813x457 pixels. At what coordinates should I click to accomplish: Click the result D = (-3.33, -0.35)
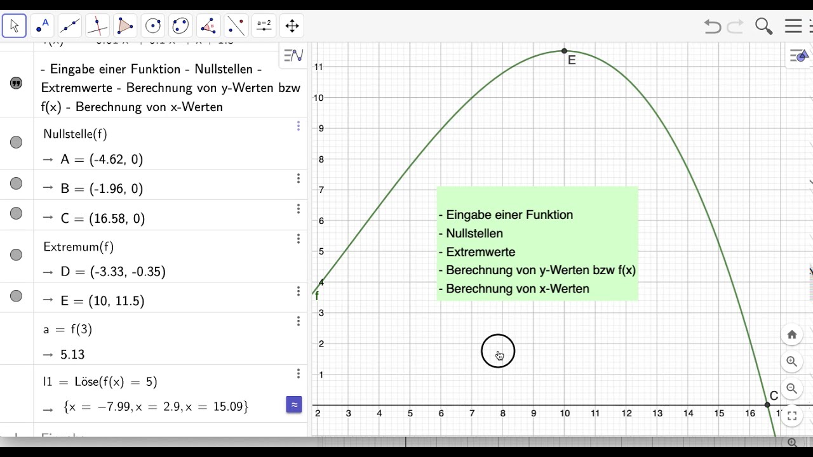113,272
